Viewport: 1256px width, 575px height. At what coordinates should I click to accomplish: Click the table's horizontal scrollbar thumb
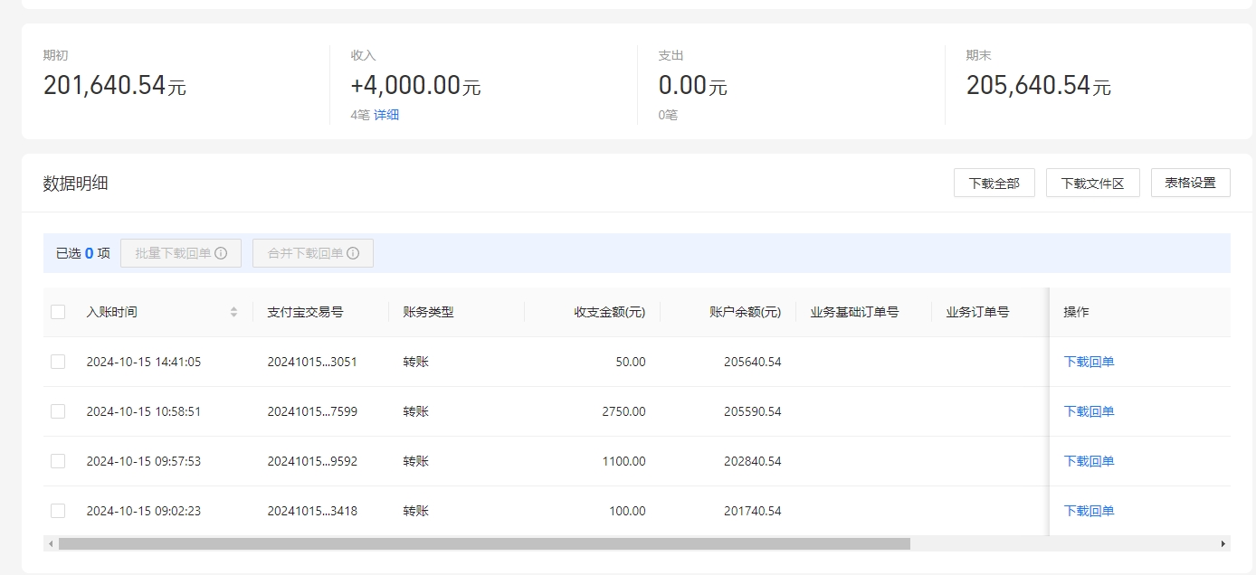pos(484,544)
